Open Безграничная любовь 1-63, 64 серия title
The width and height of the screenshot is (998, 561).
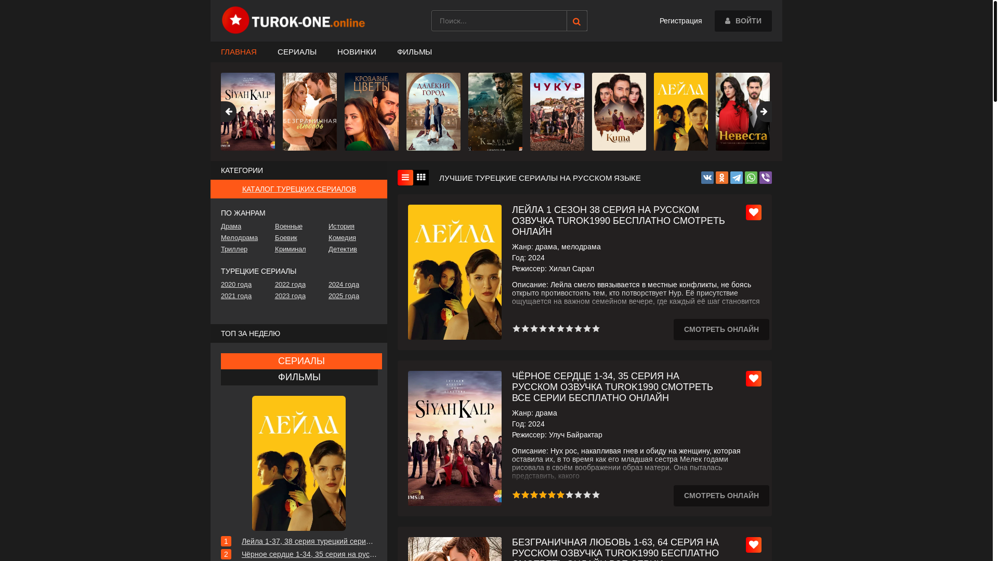[615, 550]
